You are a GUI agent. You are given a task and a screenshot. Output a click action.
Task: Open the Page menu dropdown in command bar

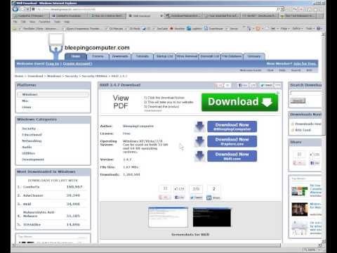pos(284,29)
